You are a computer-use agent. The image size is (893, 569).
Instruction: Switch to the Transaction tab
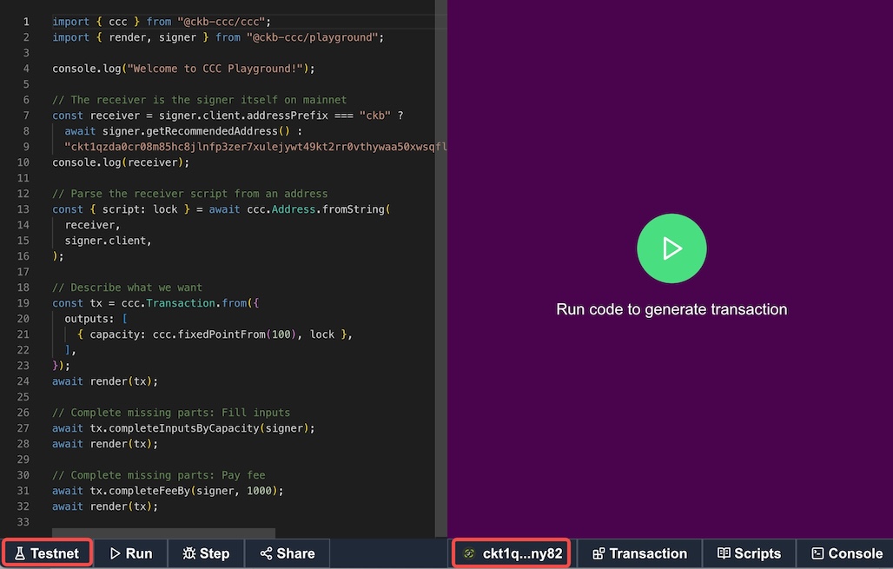pyautogui.click(x=639, y=553)
